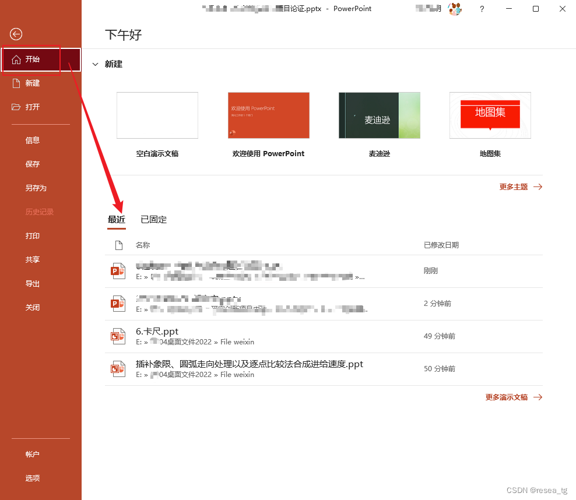Select the 麦迪逊 theme thumbnail

click(x=380, y=115)
